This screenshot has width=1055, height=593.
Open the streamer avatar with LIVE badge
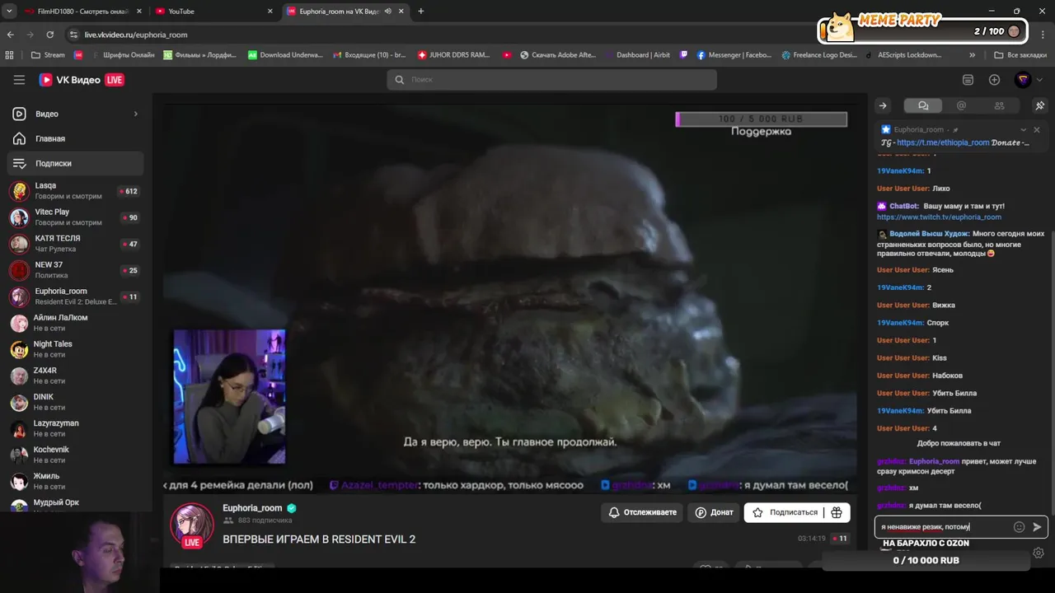pos(192,525)
